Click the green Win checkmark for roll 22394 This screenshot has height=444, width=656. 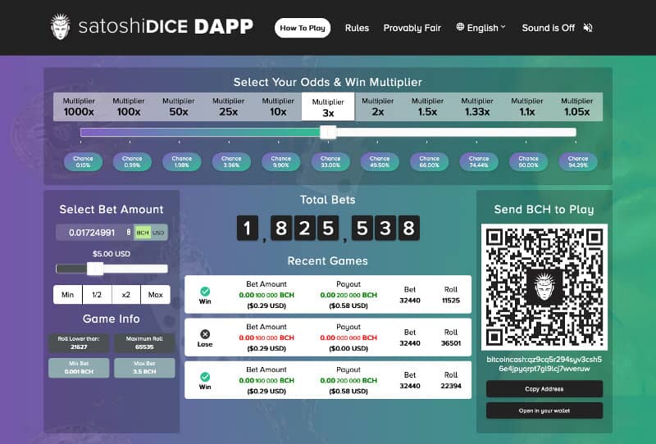tap(205, 377)
